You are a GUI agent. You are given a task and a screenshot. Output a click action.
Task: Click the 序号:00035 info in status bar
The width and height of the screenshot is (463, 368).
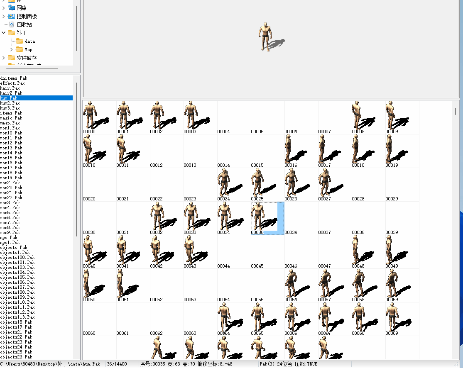click(186, 364)
